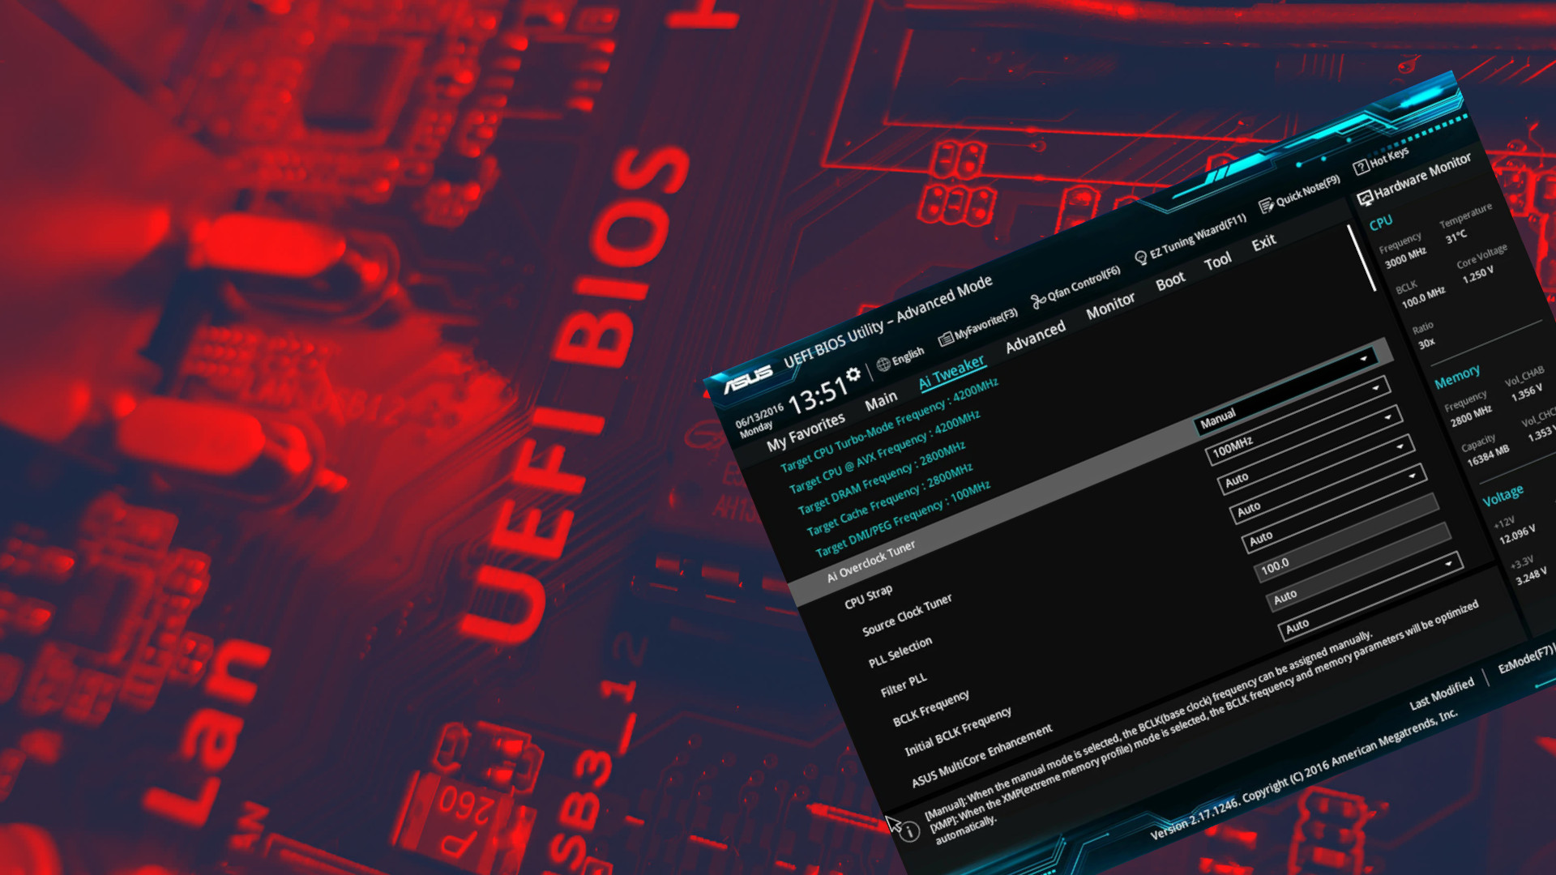Click the clock settings gear icon

pyautogui.click(x=853, y=375)
